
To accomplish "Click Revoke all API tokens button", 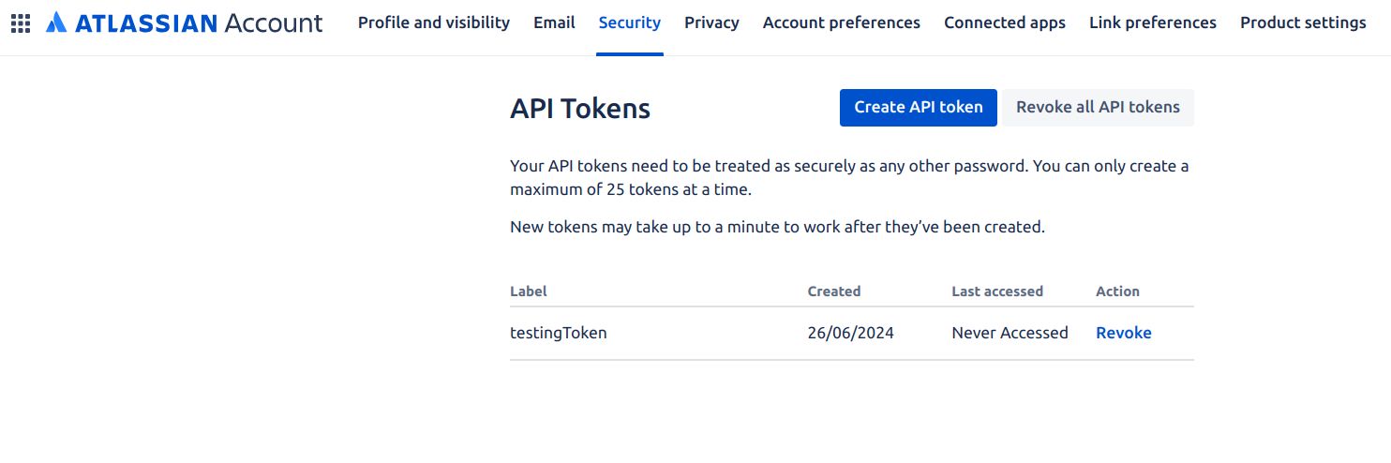I will pos(1098,107).
